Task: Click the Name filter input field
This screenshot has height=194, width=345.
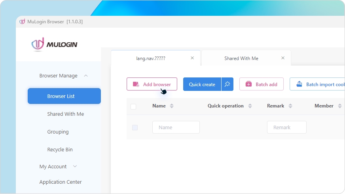Action: click(x=176, y=127)
